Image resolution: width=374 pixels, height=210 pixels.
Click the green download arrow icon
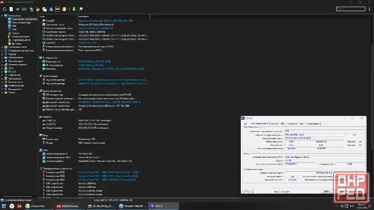point(74,9)
